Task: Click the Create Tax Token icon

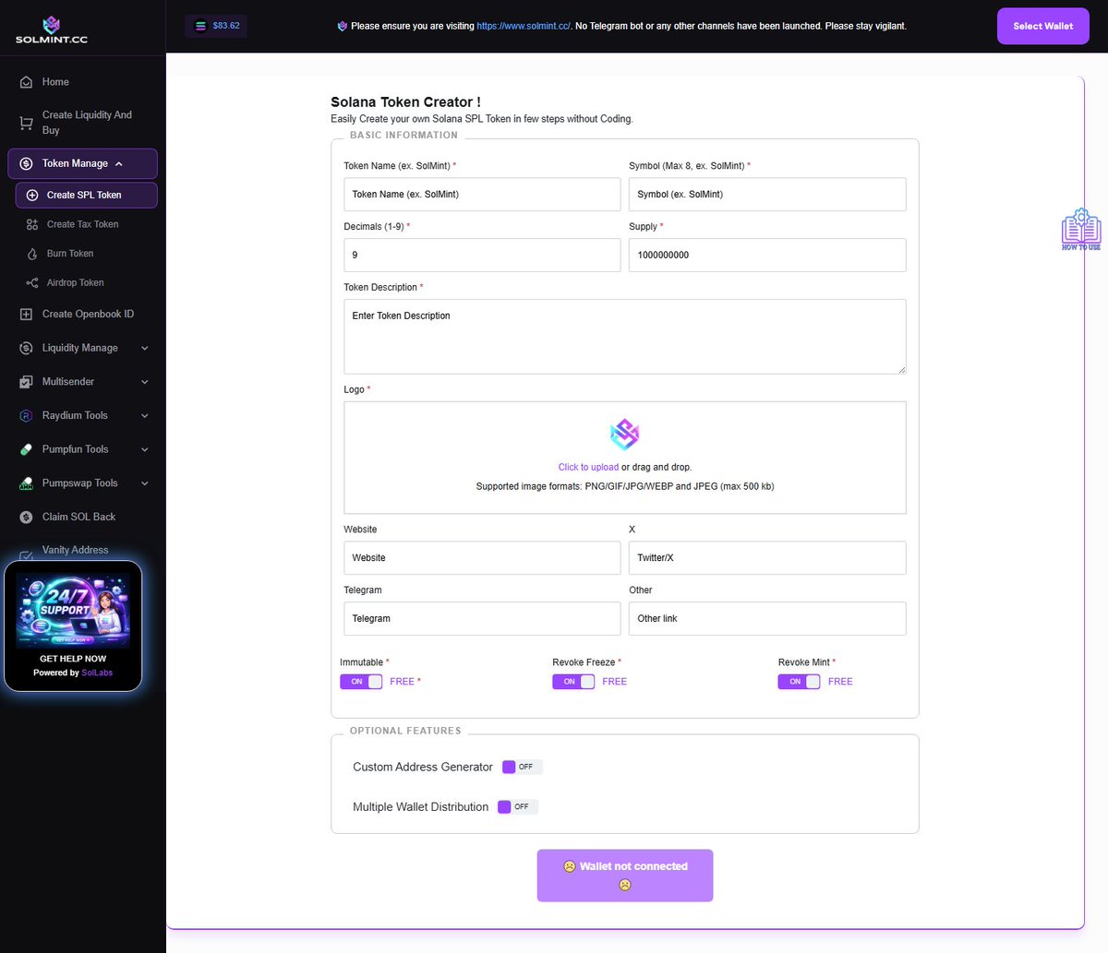Action: point(32,224)
